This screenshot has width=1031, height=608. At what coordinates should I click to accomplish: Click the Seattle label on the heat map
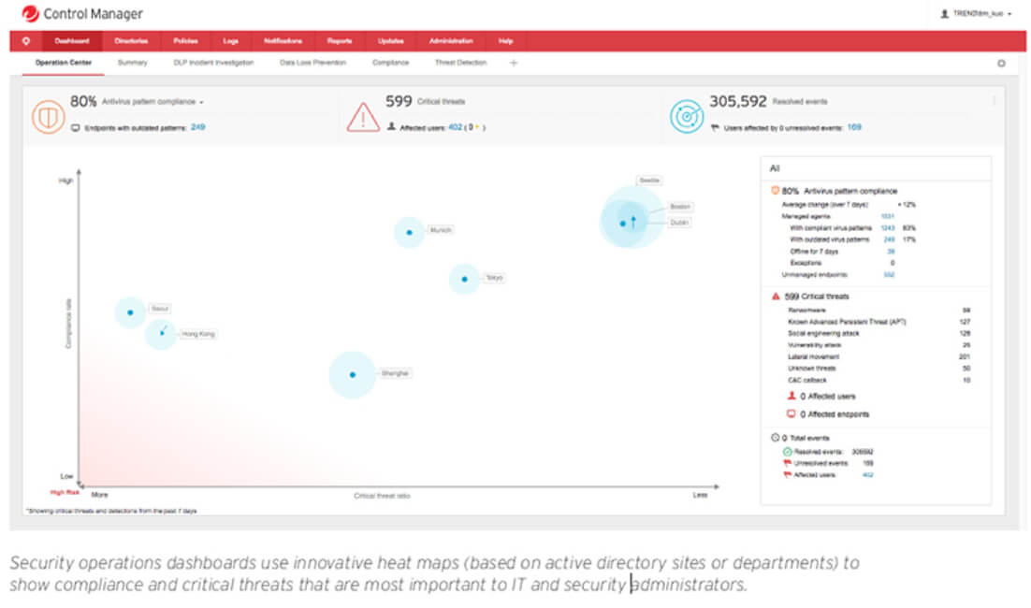[x=649, y=181]
